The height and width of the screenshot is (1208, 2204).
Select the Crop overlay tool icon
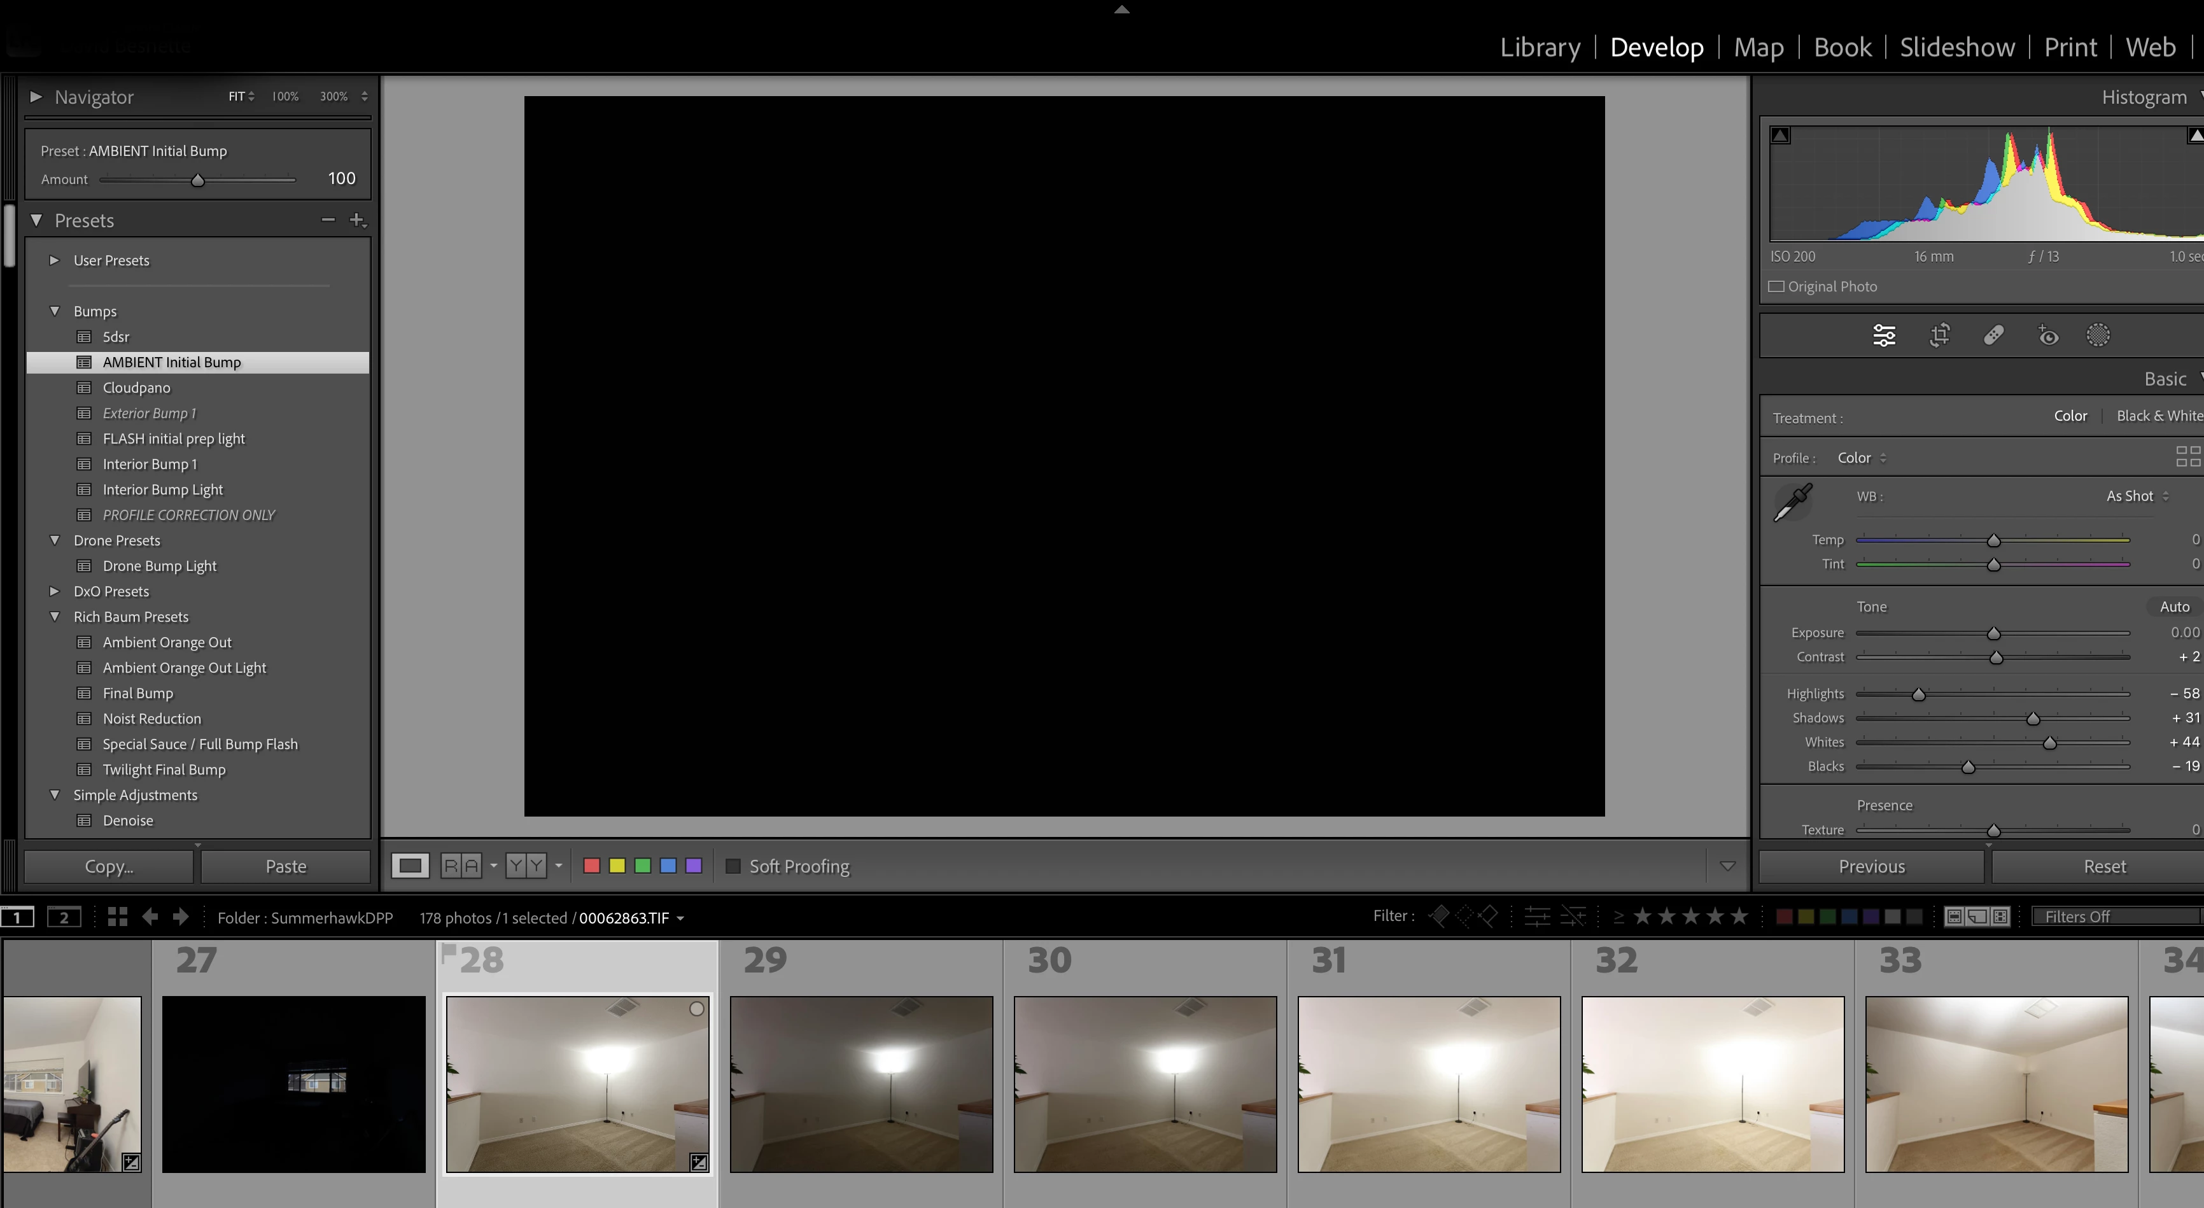point(1940,335)
